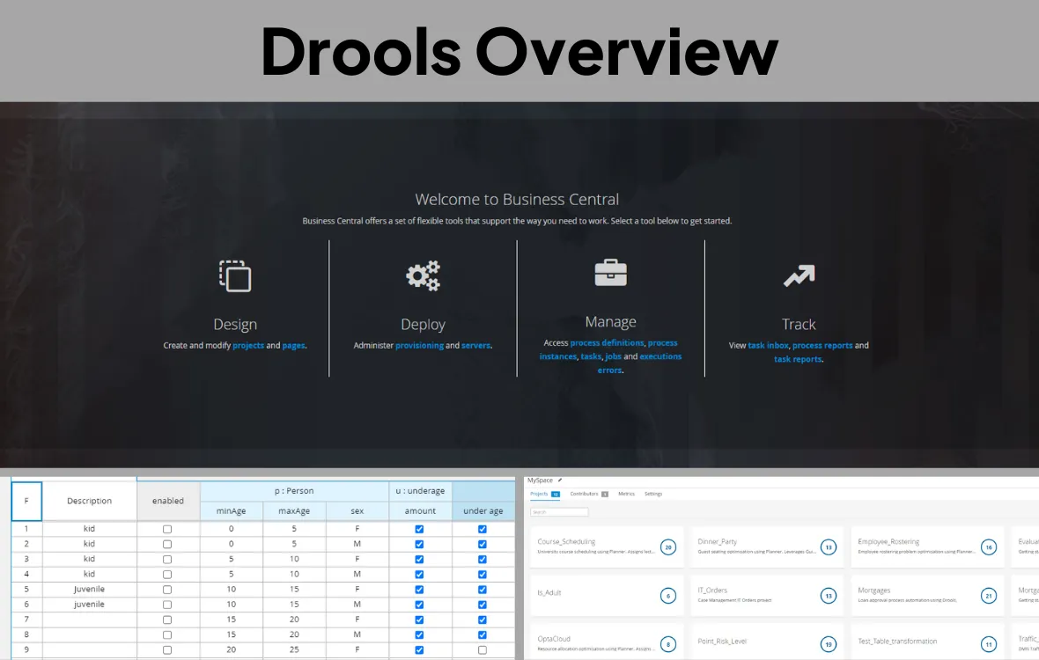The height and width of the screenshot is (660, 1039).
Task: Follow the 'projects' link under Design
Action: [x=247, y=346]
